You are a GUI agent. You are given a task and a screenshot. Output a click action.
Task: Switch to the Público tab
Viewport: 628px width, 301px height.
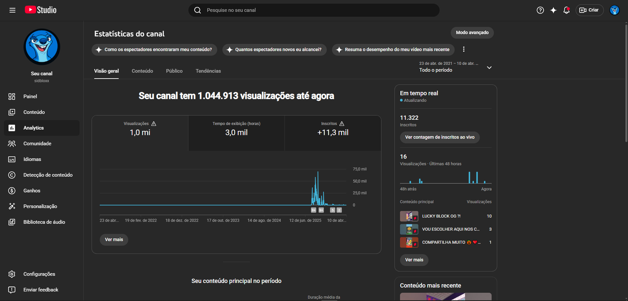(174, 71)
